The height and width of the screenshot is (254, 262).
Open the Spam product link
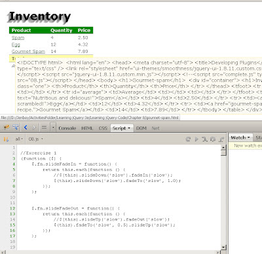[18, 38]
